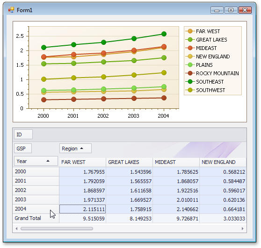This screenshot has width=261, height=248.
Task: Select the NEW ENGLAND 2003 cell value 0.620136
Action: click(x=223, y=199)
